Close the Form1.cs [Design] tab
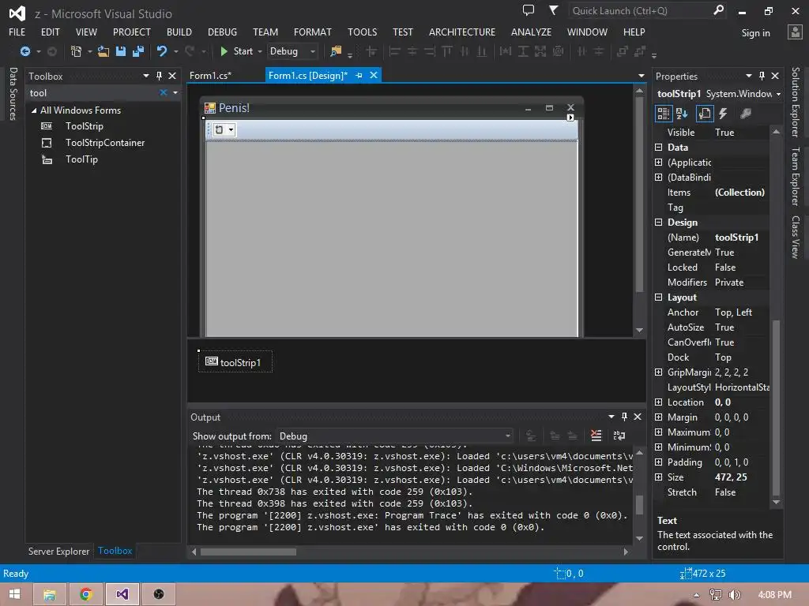This screenshot has width=809, height=606. tap(374, 75)
